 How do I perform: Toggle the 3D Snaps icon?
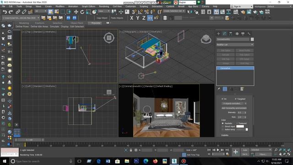[x=134, y=12]
